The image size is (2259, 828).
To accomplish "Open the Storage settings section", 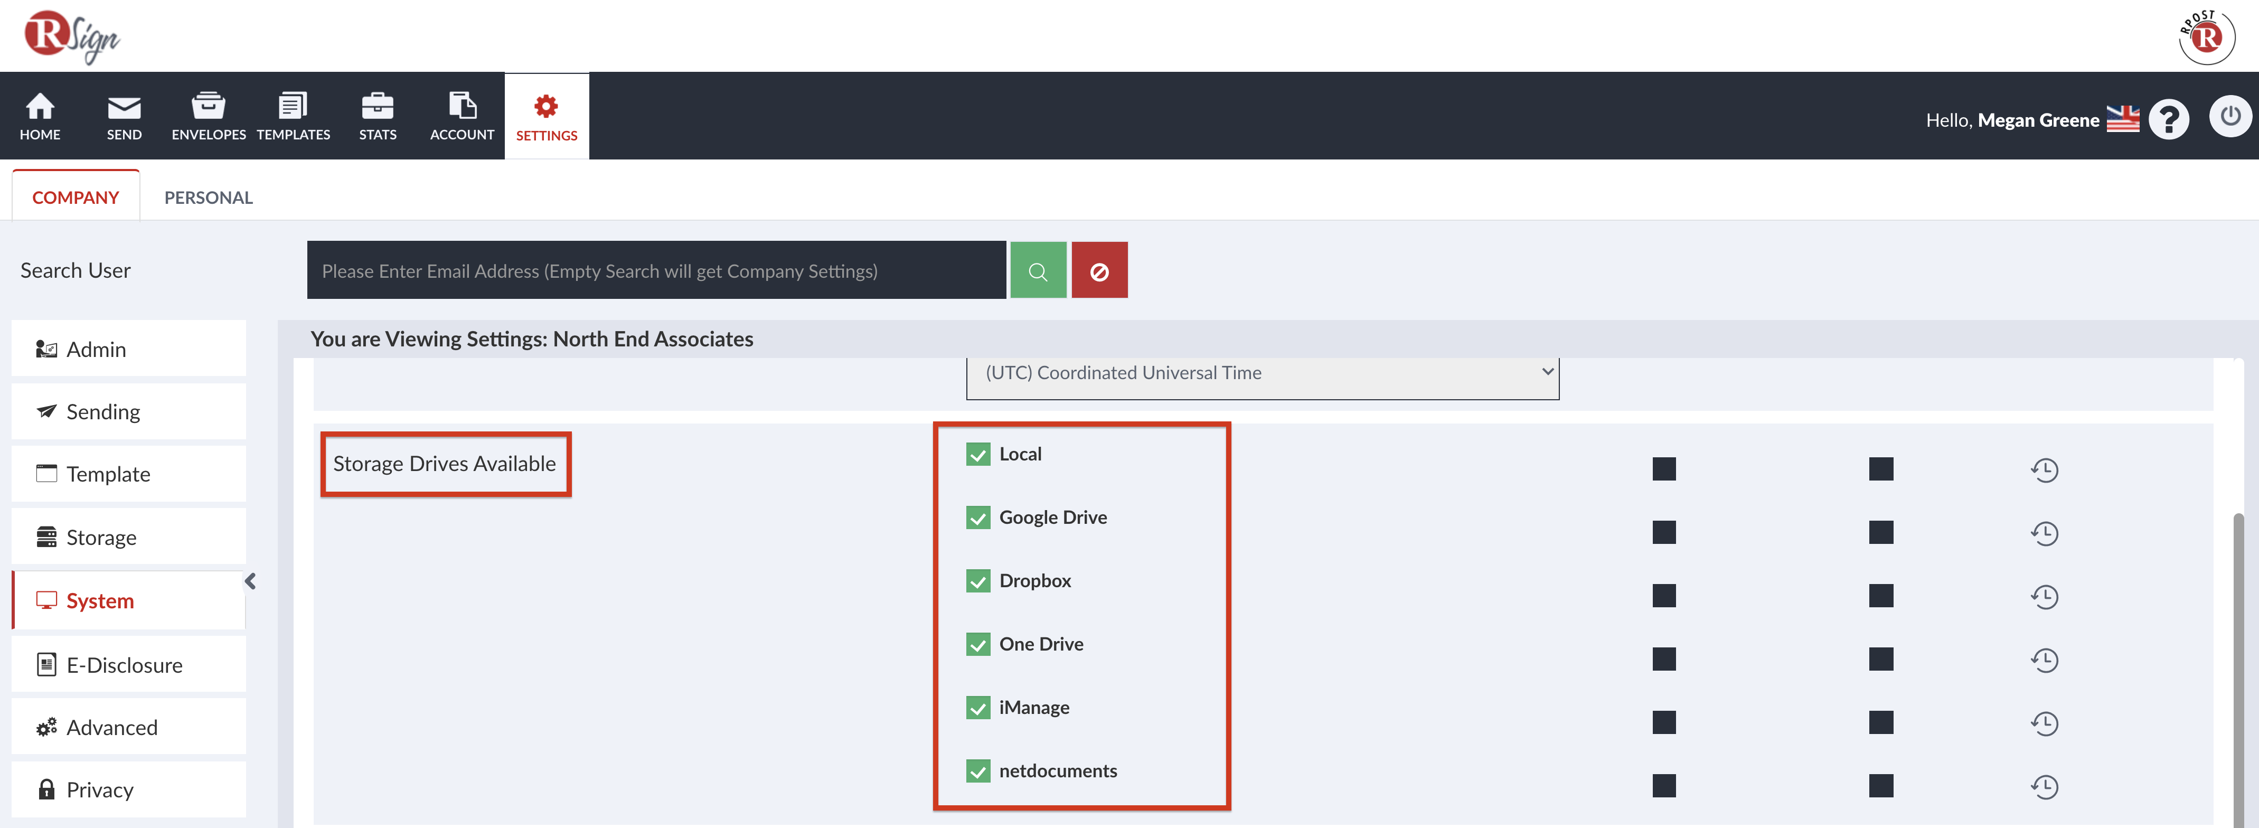I will pyautogui.click(x=129, y=537).
